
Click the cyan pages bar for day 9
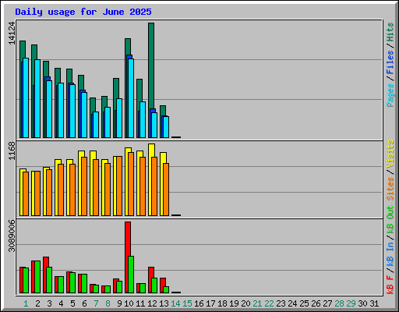[119, 118]
